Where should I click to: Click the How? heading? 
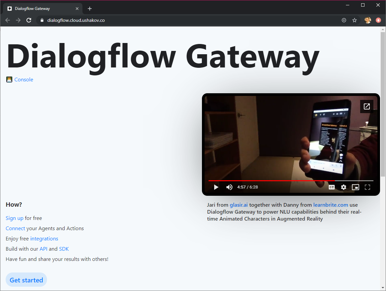point(14,205)
